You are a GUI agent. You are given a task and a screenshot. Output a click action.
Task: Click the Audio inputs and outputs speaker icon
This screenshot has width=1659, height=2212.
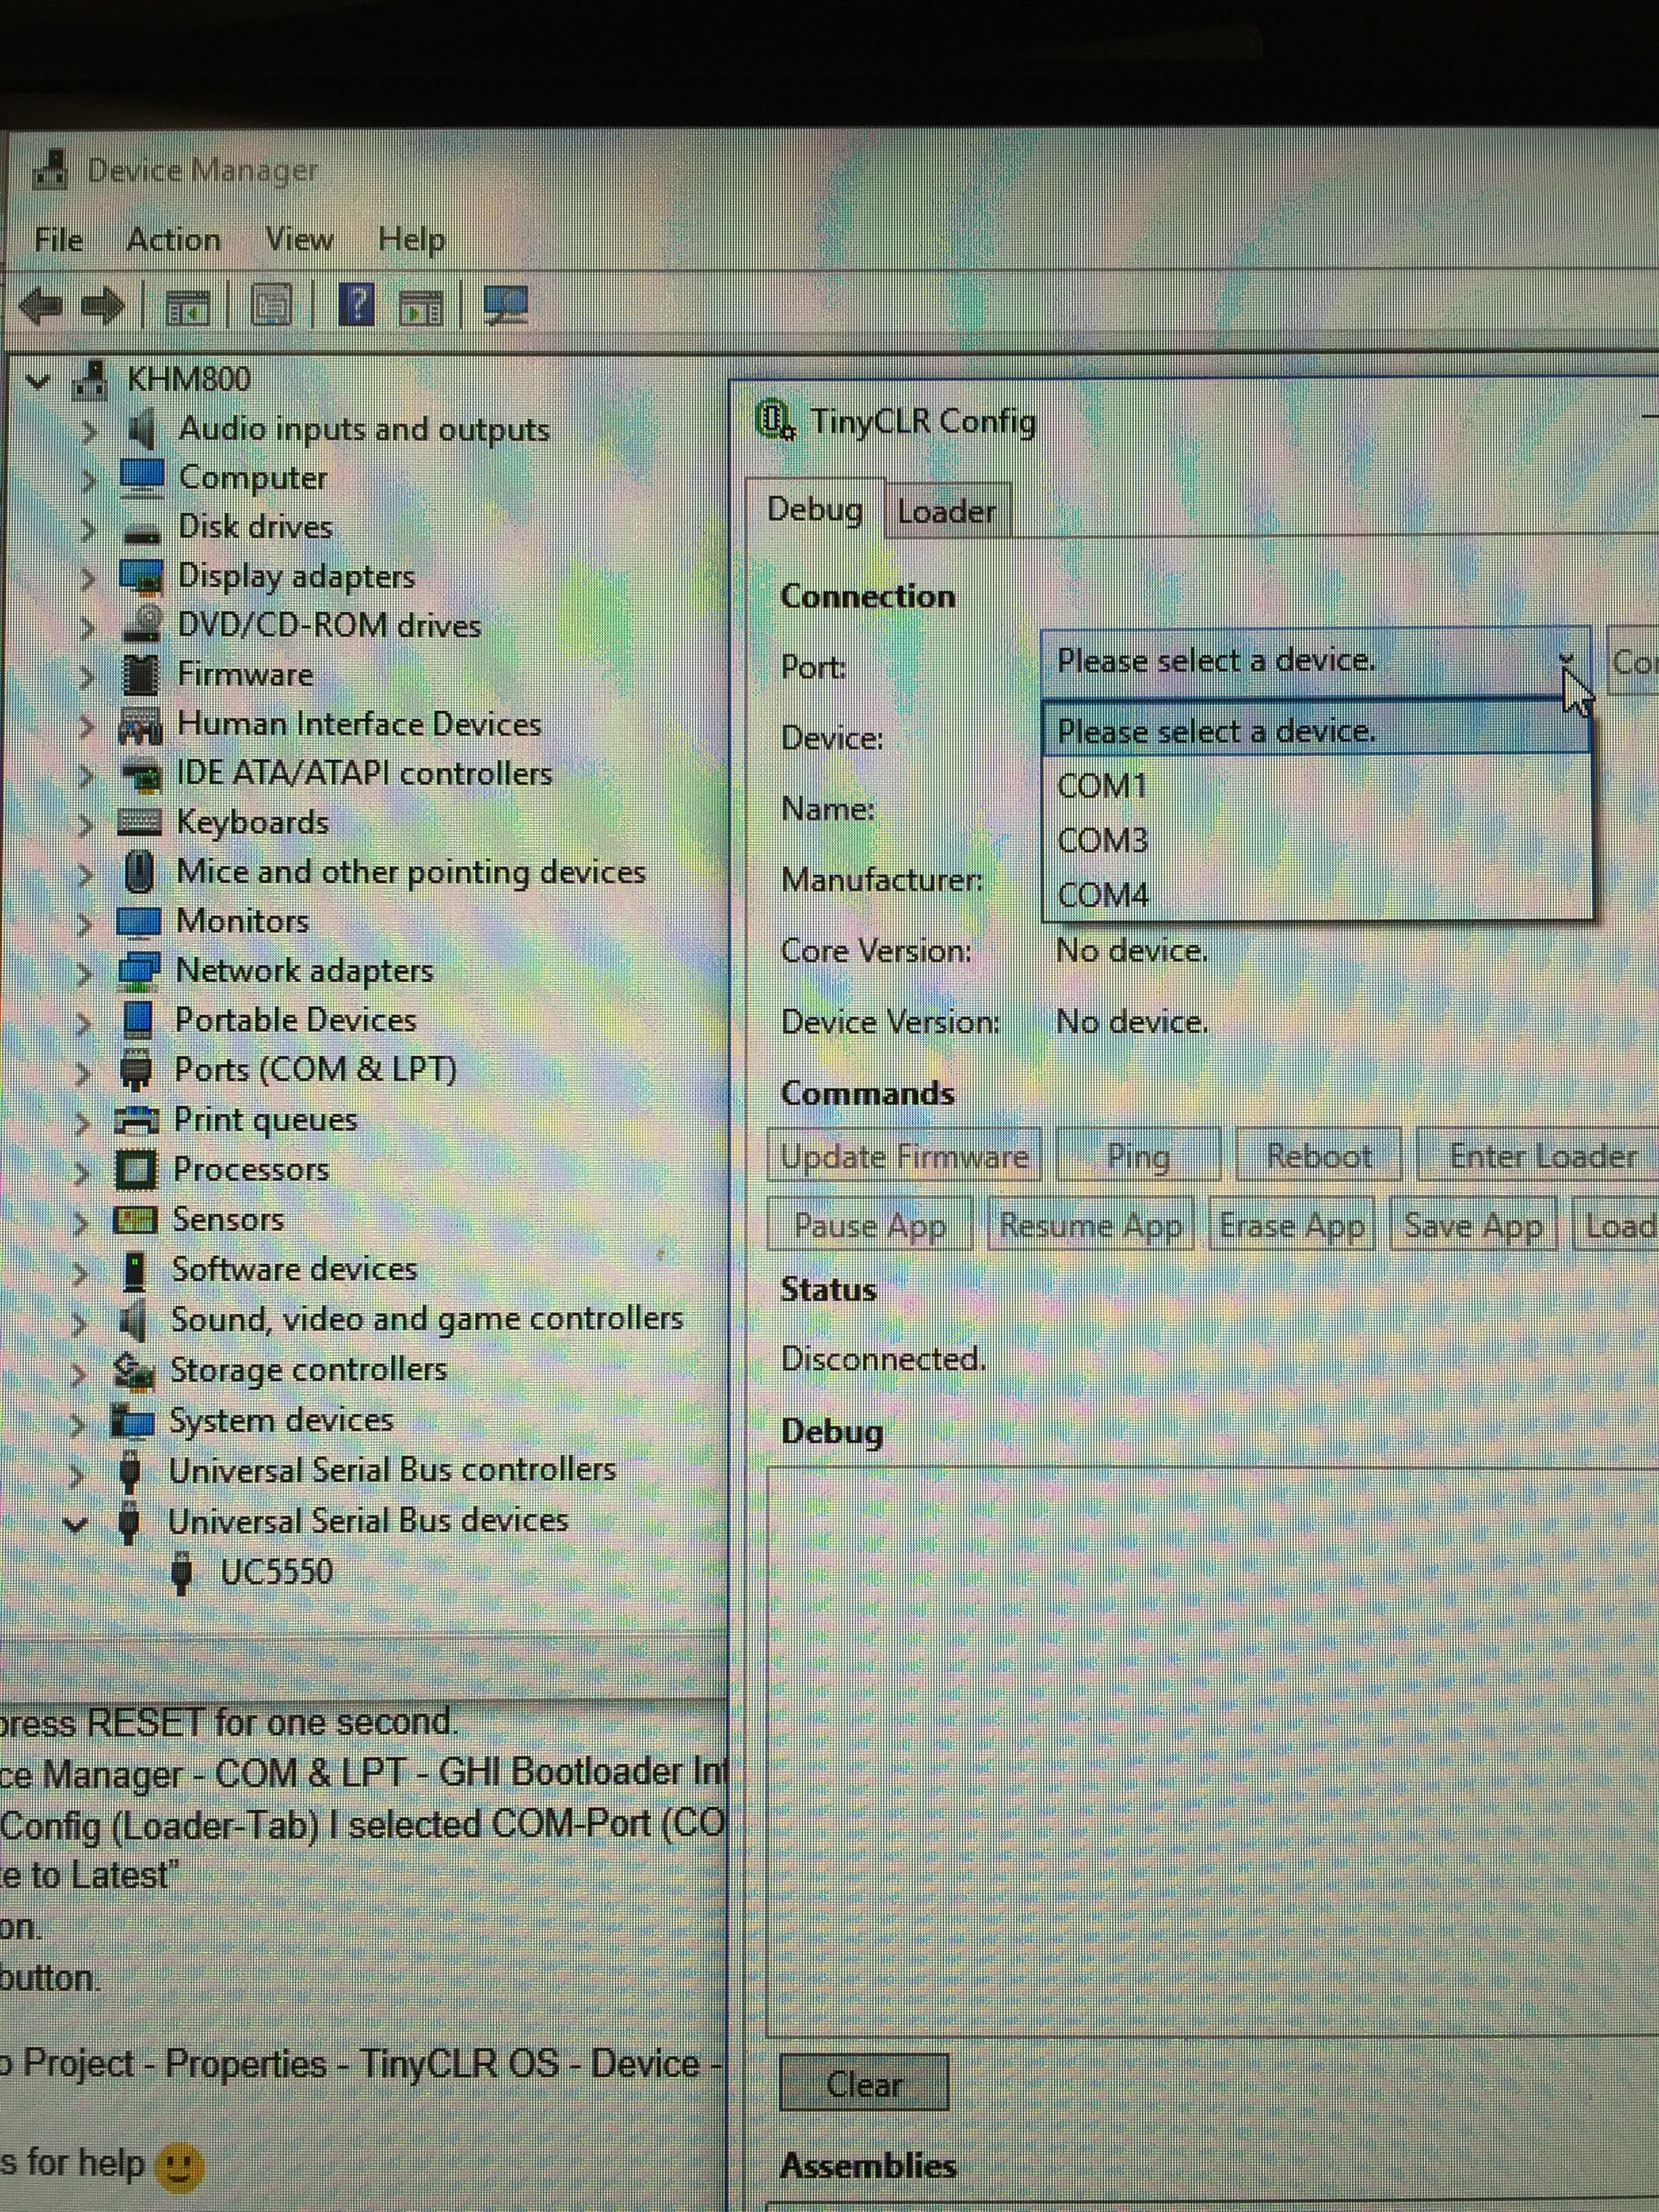142,429
